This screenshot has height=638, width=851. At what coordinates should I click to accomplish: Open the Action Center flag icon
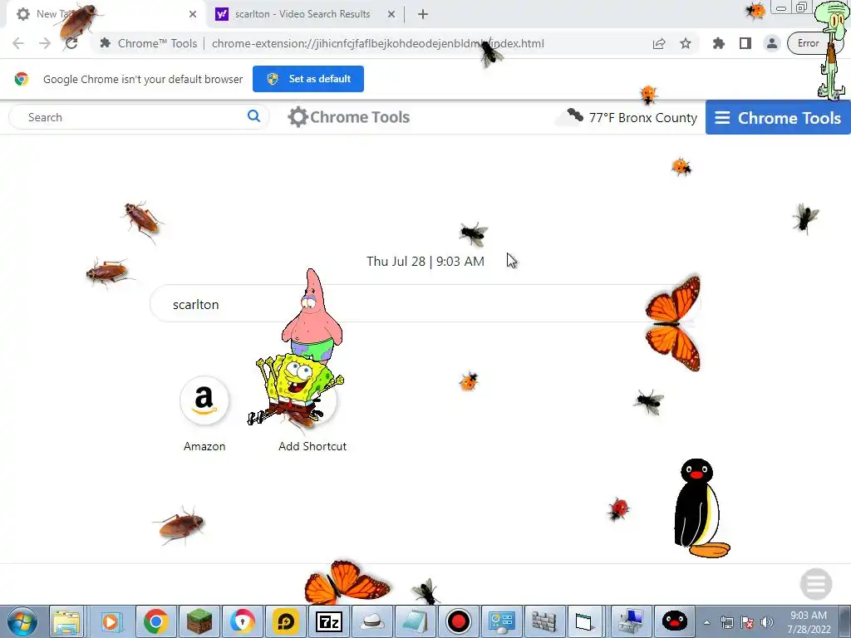pos(747,623)
